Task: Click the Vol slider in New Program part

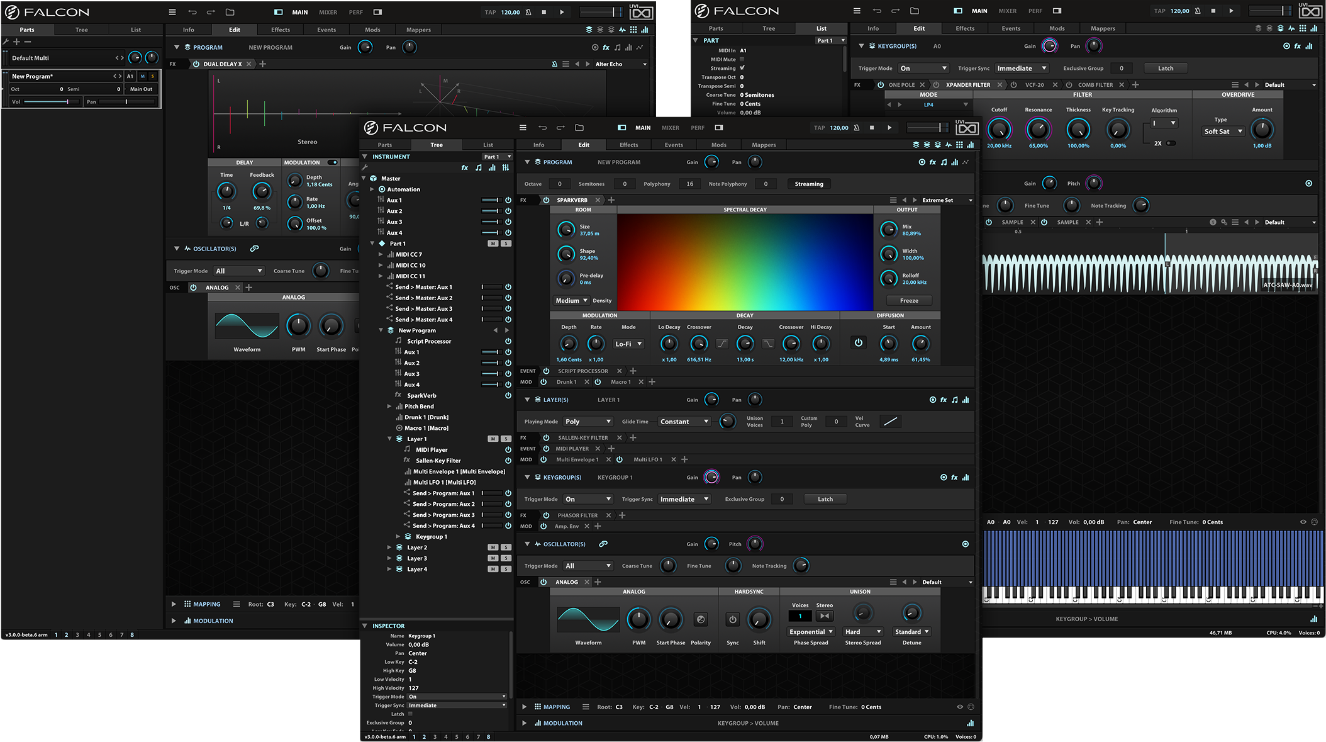Action: pos(50,101)
